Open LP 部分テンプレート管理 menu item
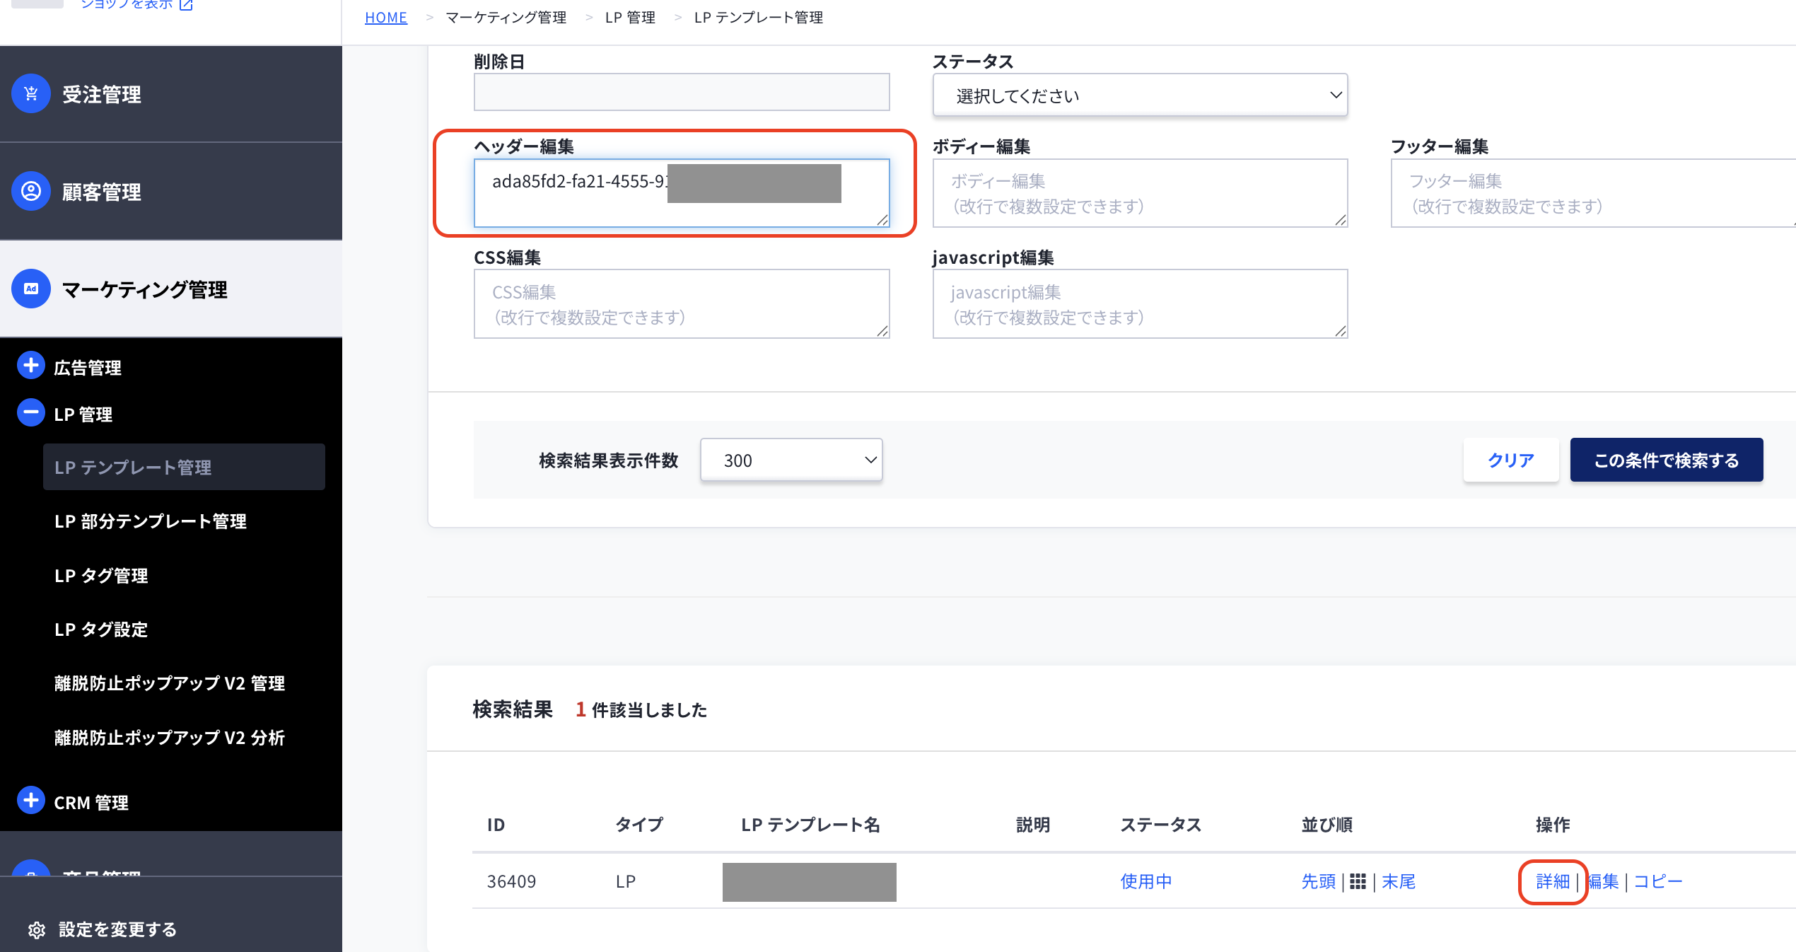Image resolution: width=1796 pixels, height=952 pixels. tap(151, 521)
